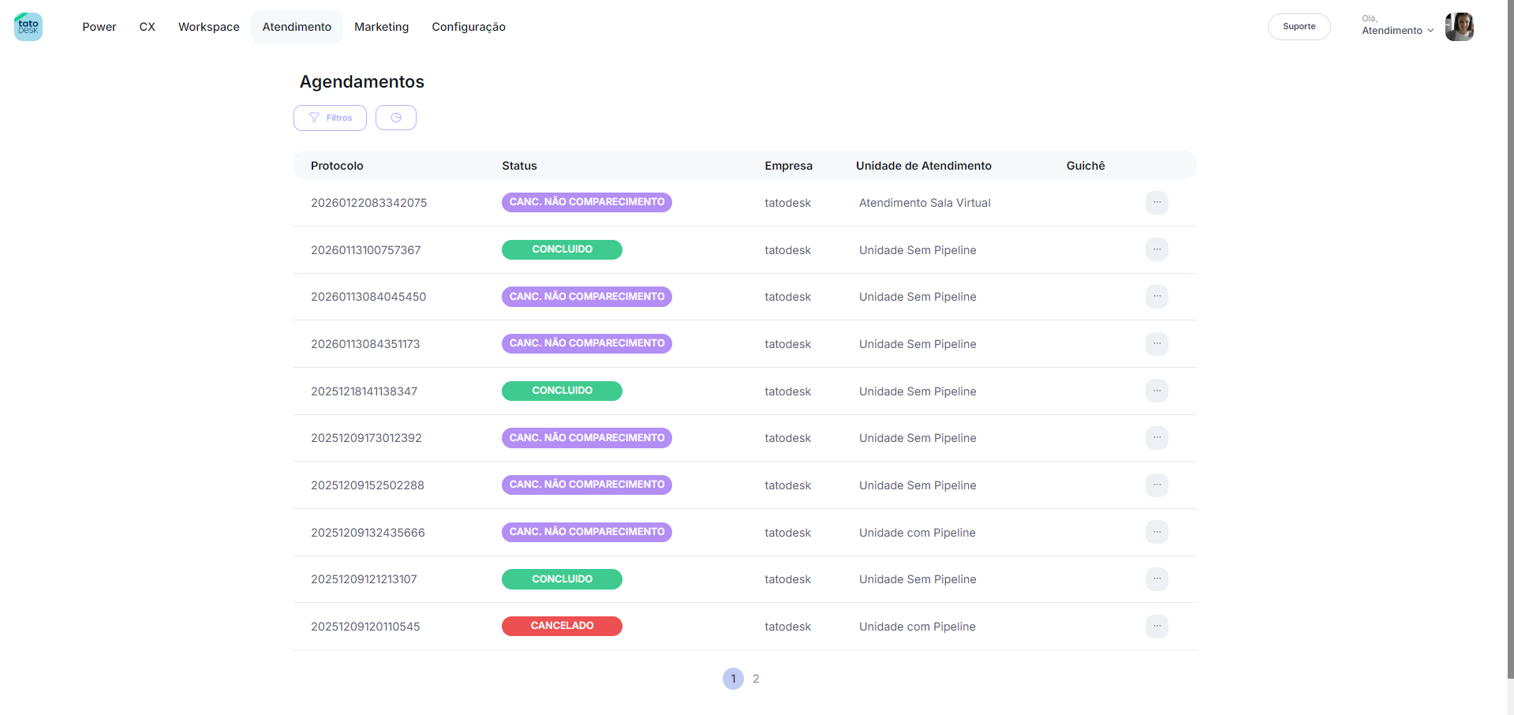Click the tatodesk logo icon

28,27
